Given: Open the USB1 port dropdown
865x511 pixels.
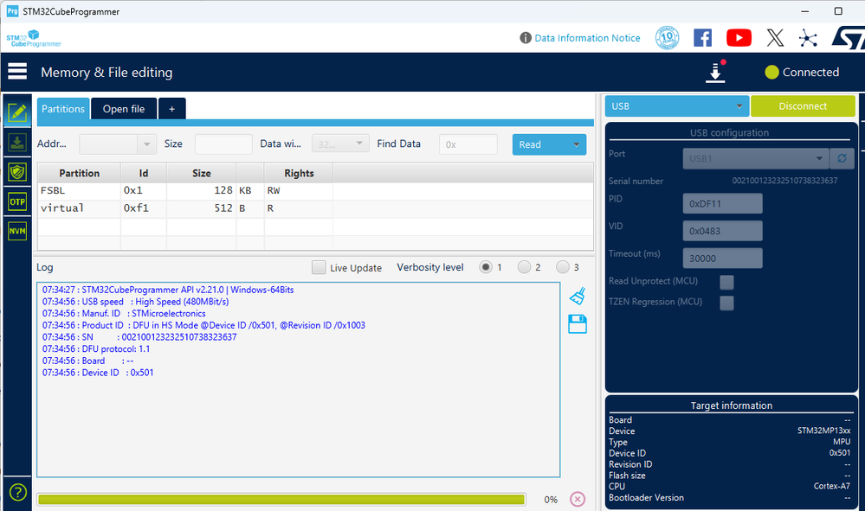Looking at the screenshot, I should (755, 158).
